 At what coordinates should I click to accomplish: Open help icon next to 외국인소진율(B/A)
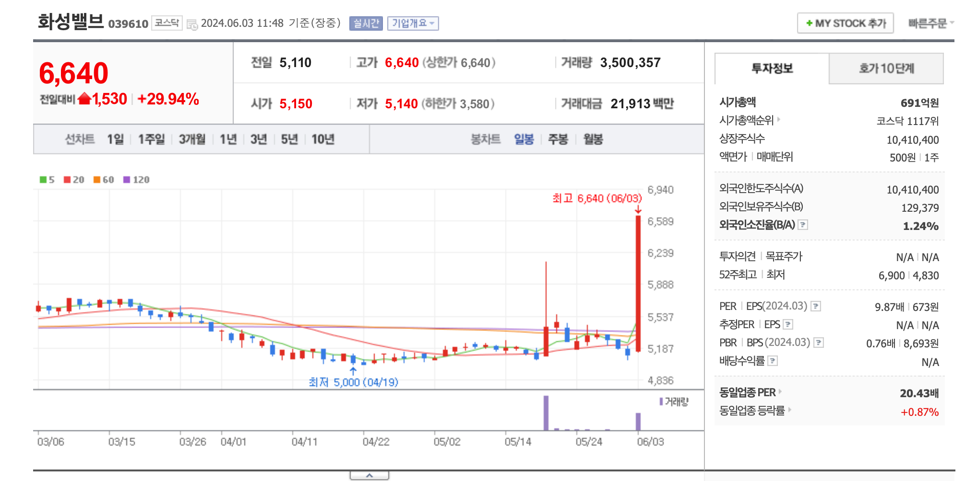pos(803,225)
